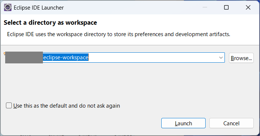Close the Eclipse IDE Launcher dialog
The height and width of the screenshot is (136, 260).
[x=248, y=7]
